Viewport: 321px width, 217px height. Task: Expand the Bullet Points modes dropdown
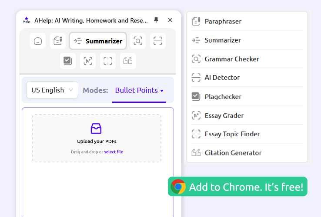pyautogui.click(x=139, y=90)
